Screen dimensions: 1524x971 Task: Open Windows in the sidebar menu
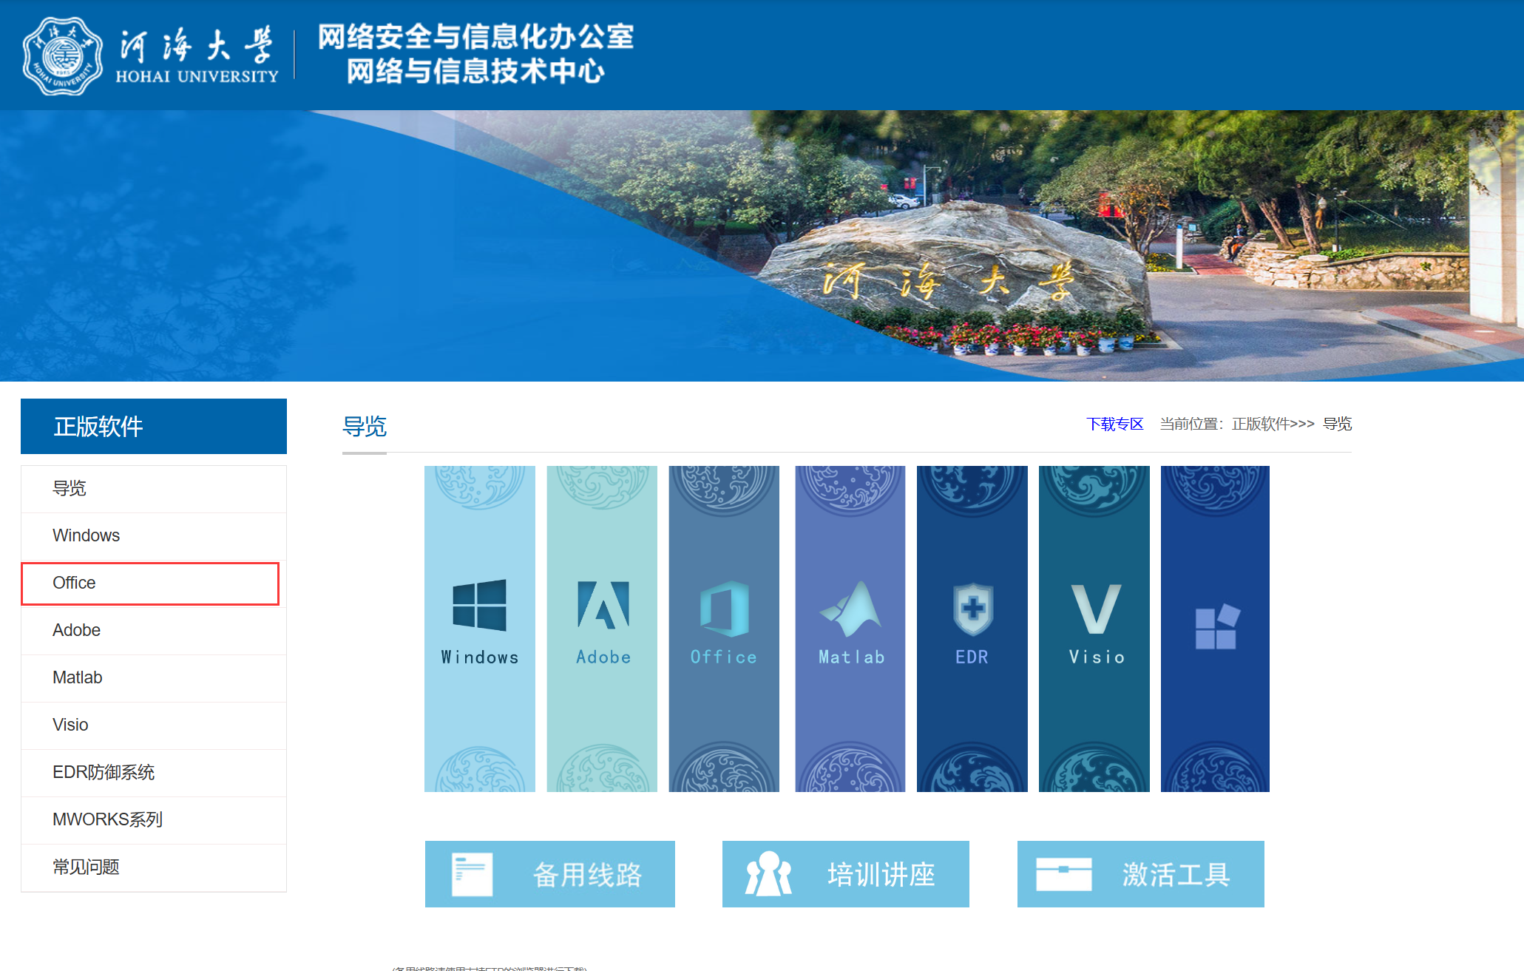click(x=86, y=535)
